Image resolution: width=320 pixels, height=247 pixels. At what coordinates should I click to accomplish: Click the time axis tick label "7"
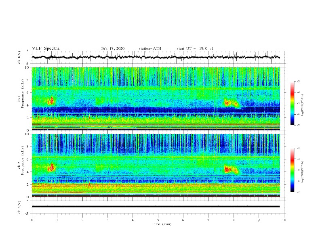(x=208, y=220)
